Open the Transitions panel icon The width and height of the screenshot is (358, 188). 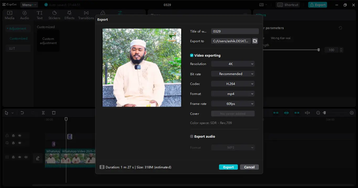click(x=86, y=15)
